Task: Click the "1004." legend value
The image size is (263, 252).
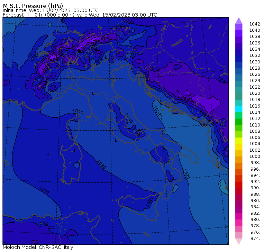Action: click(255, 143)
